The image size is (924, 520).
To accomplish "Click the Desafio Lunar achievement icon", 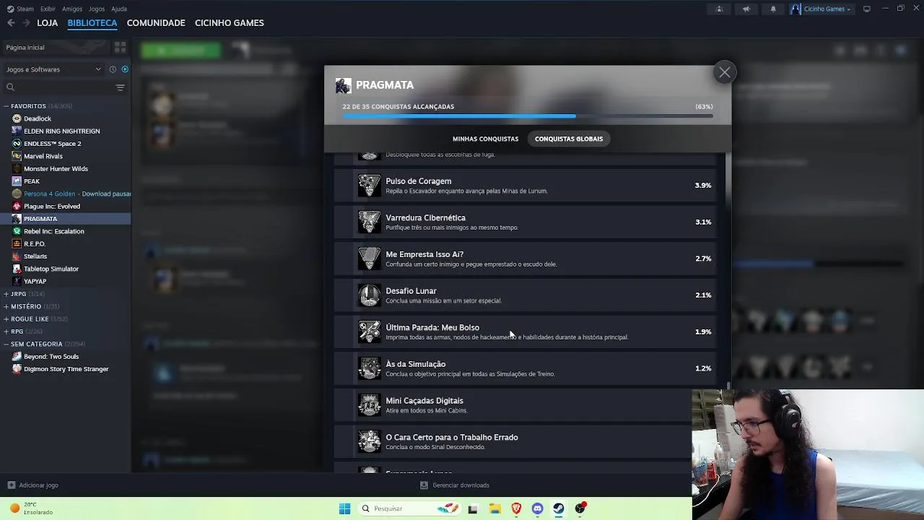I will point(370,295).
